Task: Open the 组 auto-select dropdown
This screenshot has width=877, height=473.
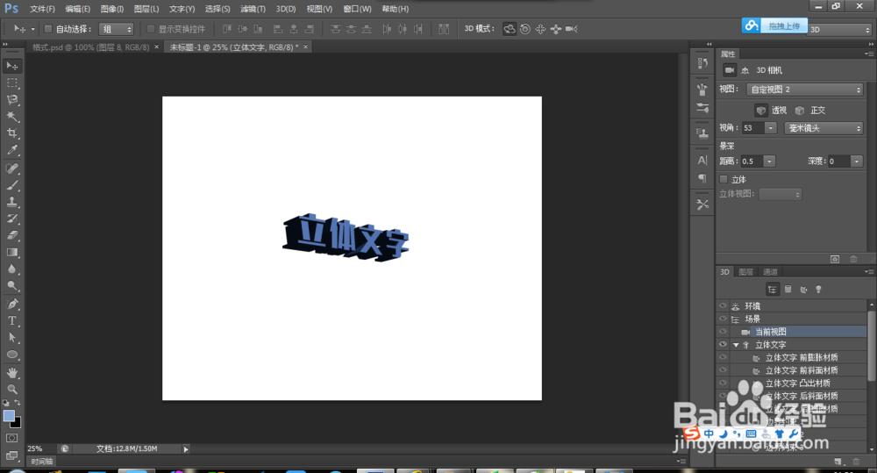Action: [117, 29]
